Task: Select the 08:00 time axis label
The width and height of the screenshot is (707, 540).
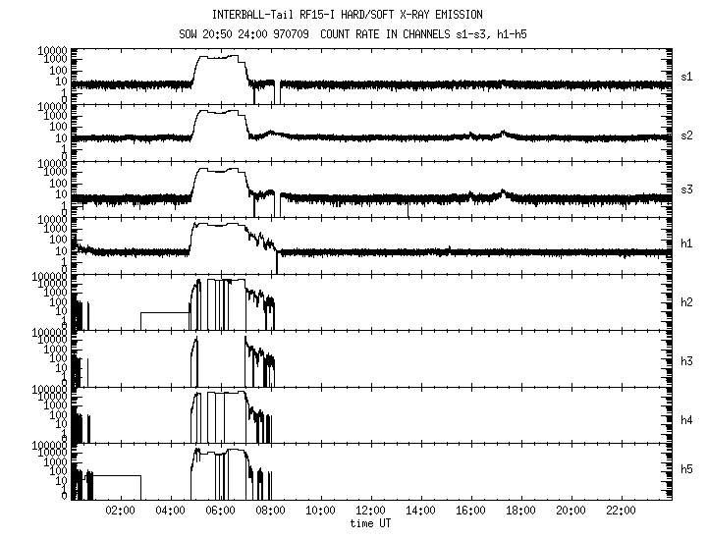Action: click(270, 512)
